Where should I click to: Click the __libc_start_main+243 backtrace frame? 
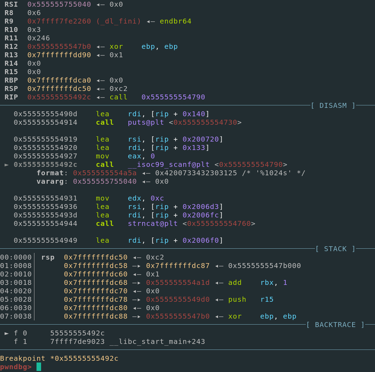pyautogui.click(x=157, y=341)
